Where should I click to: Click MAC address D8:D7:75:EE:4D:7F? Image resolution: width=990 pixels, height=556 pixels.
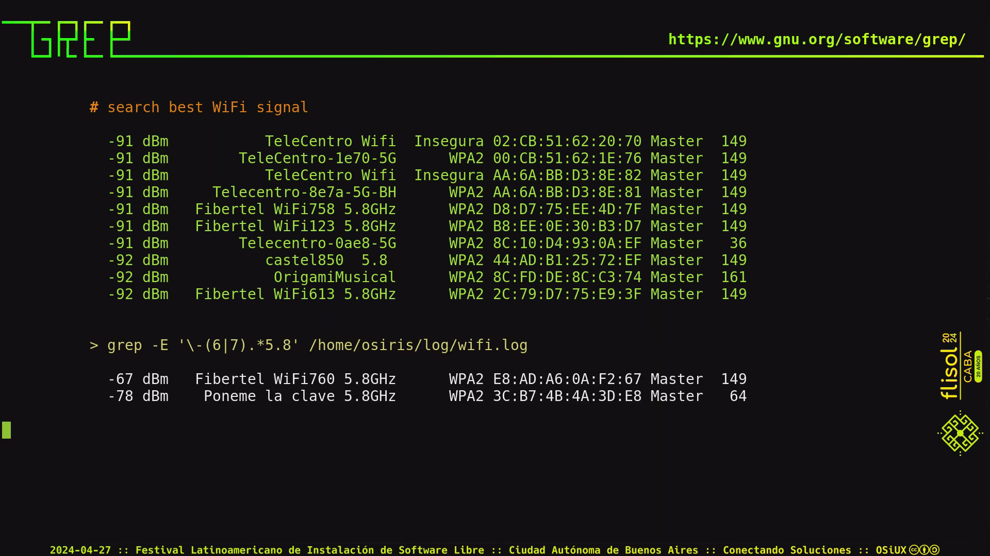pyautogui.click(x=567, y=209)
